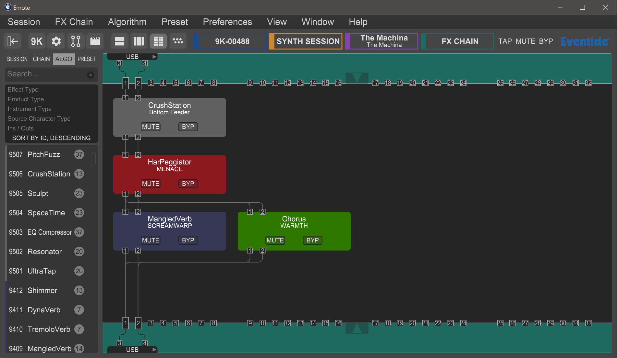Select the ALGO browser tab
This screenshot has height=358, width=617.
tap(64, 59)
